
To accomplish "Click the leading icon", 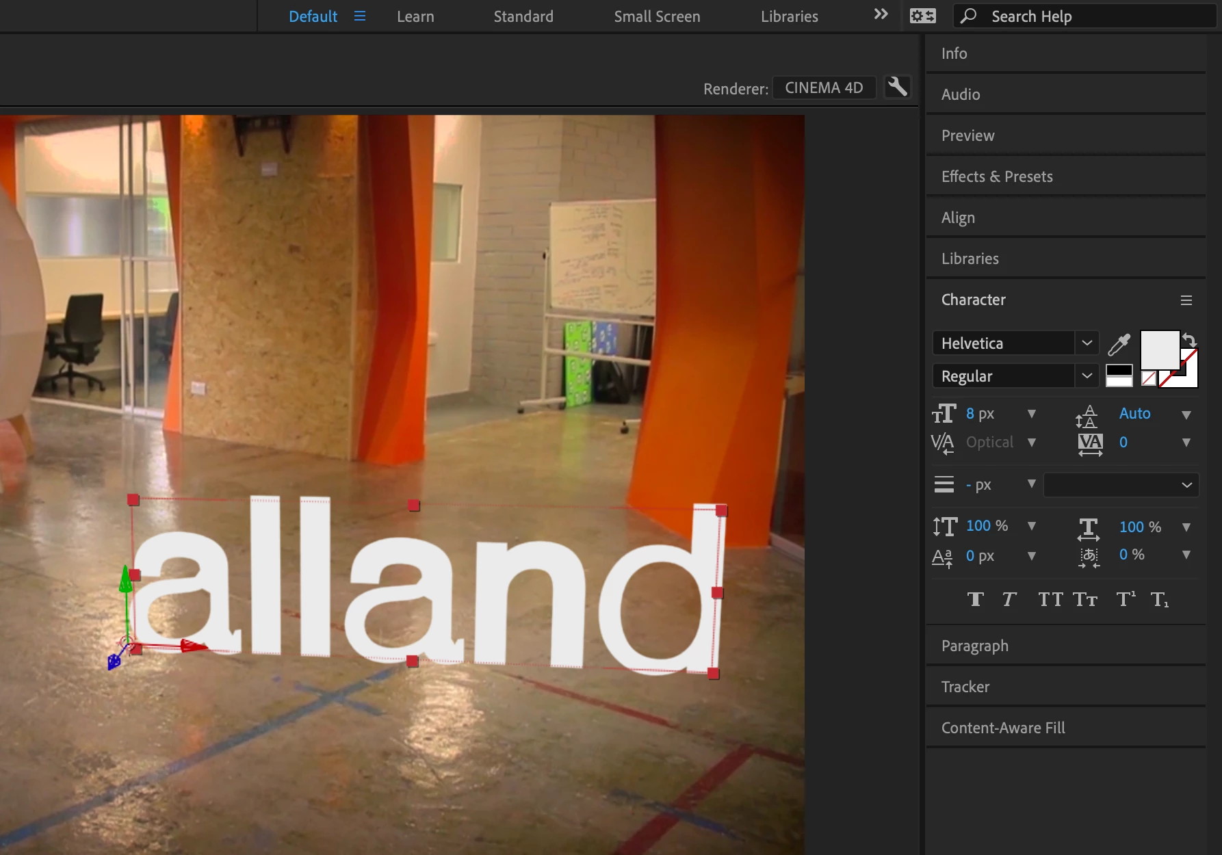I will [x=1087, y=416].
